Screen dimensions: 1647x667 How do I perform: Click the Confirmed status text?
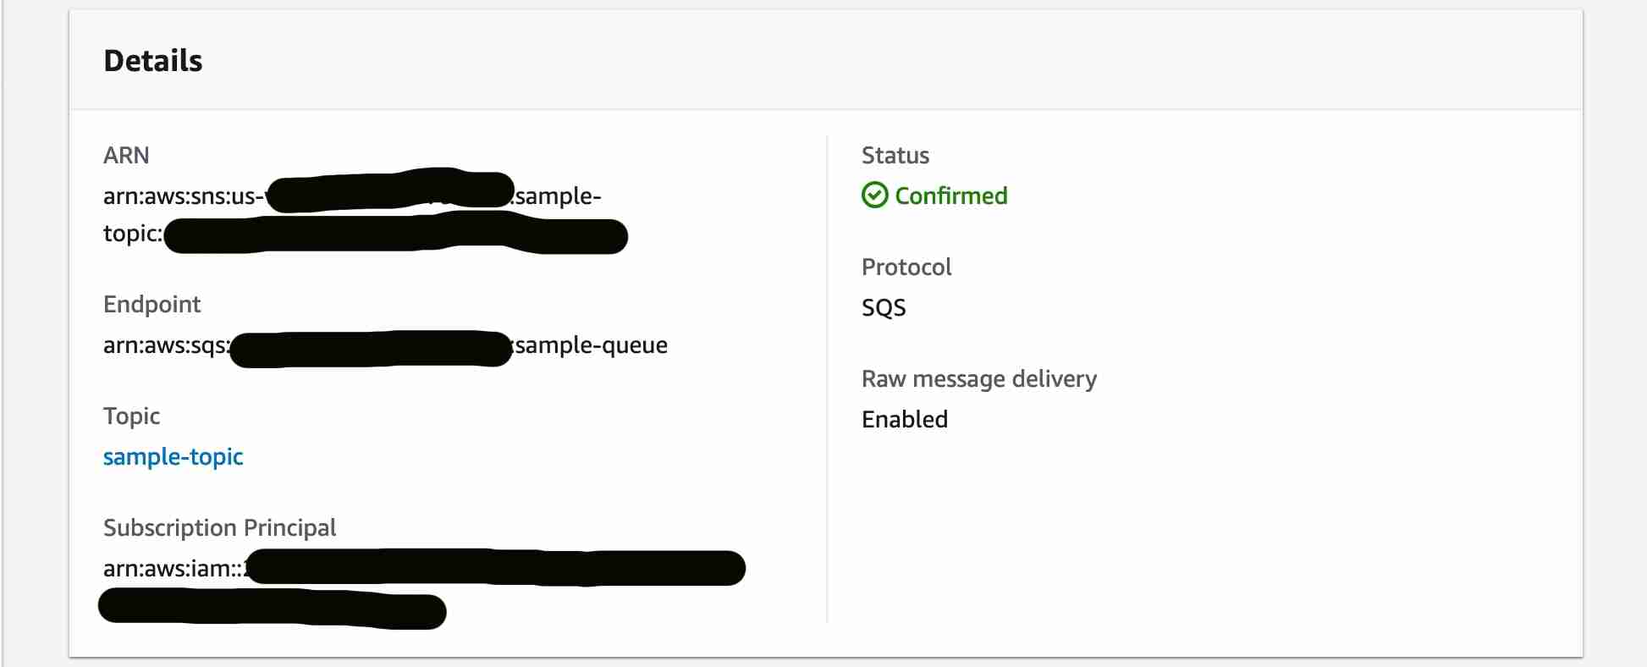950,196
